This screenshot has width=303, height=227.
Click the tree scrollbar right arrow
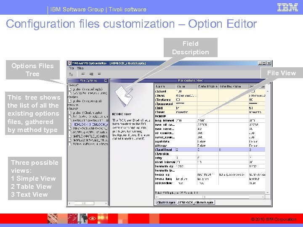click(106, 203)
